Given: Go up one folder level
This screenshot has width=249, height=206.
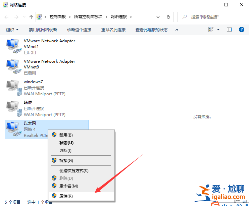Looking at the screenshot, I should (x=31, y=17).
